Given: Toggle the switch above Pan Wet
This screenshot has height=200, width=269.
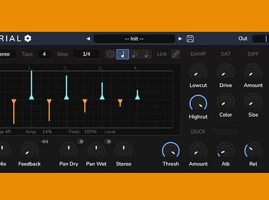Looking at the screenshot, I should click(108, 142).
